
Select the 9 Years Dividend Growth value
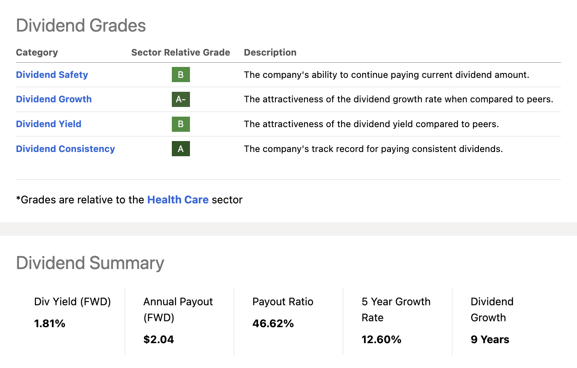(490, 339)
